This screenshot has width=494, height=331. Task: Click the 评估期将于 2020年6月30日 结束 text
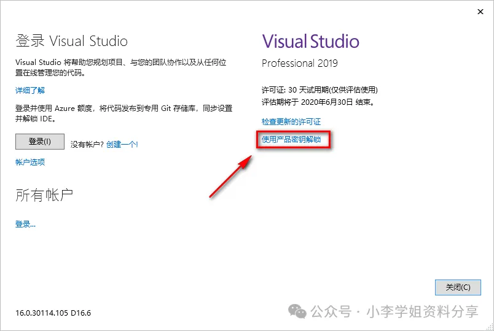tap(318, 102)
